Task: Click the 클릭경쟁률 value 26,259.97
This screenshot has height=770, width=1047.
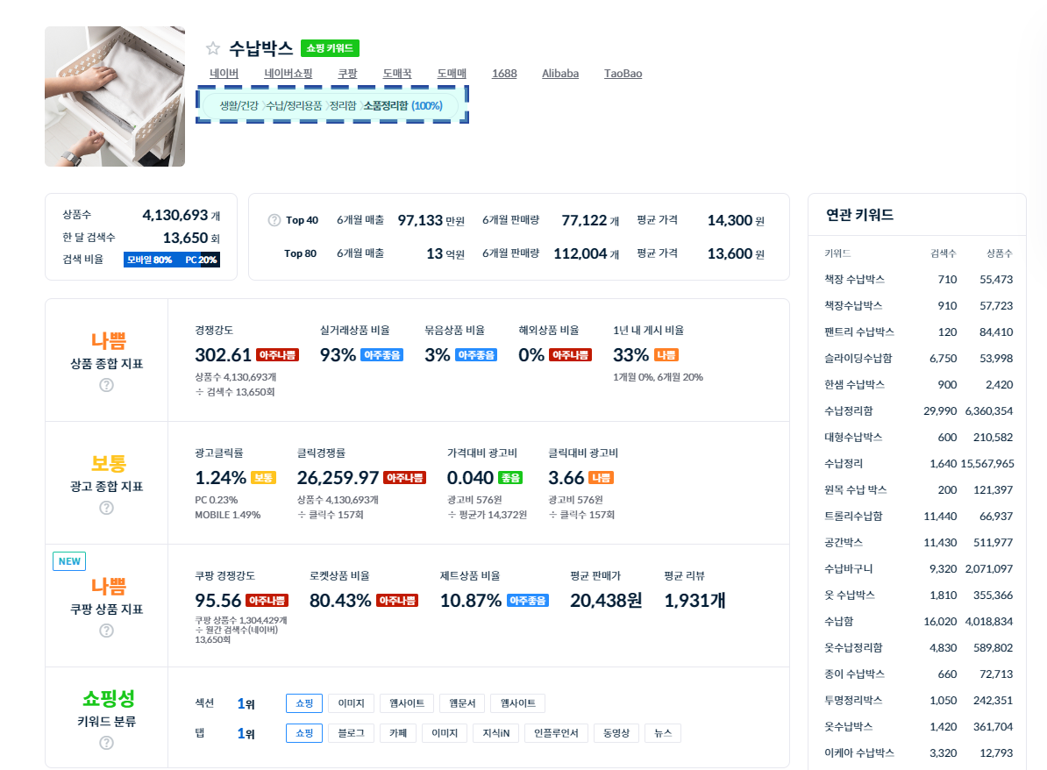Action: click(338, 478)
